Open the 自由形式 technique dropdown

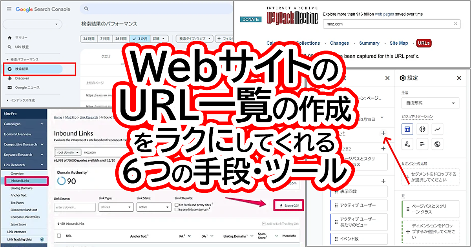(x=430, y=103)
